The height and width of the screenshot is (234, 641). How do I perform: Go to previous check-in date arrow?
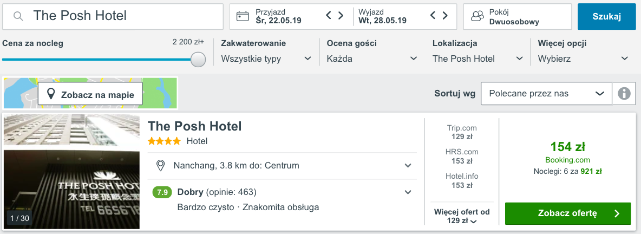[329, 16]
